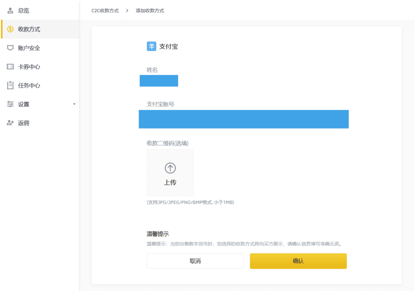Click the circled upload arrow icon
This screenshot has height=291, width=415.
point(170,168)
